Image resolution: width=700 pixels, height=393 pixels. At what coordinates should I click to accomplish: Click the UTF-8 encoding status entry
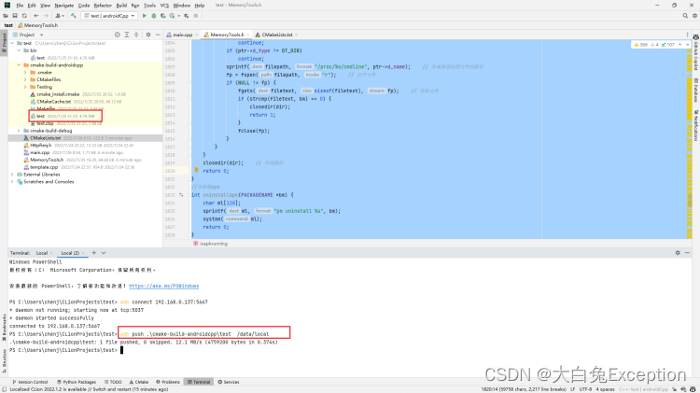tap(585, 389)
